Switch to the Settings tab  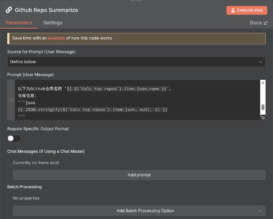tap(53, 23)
